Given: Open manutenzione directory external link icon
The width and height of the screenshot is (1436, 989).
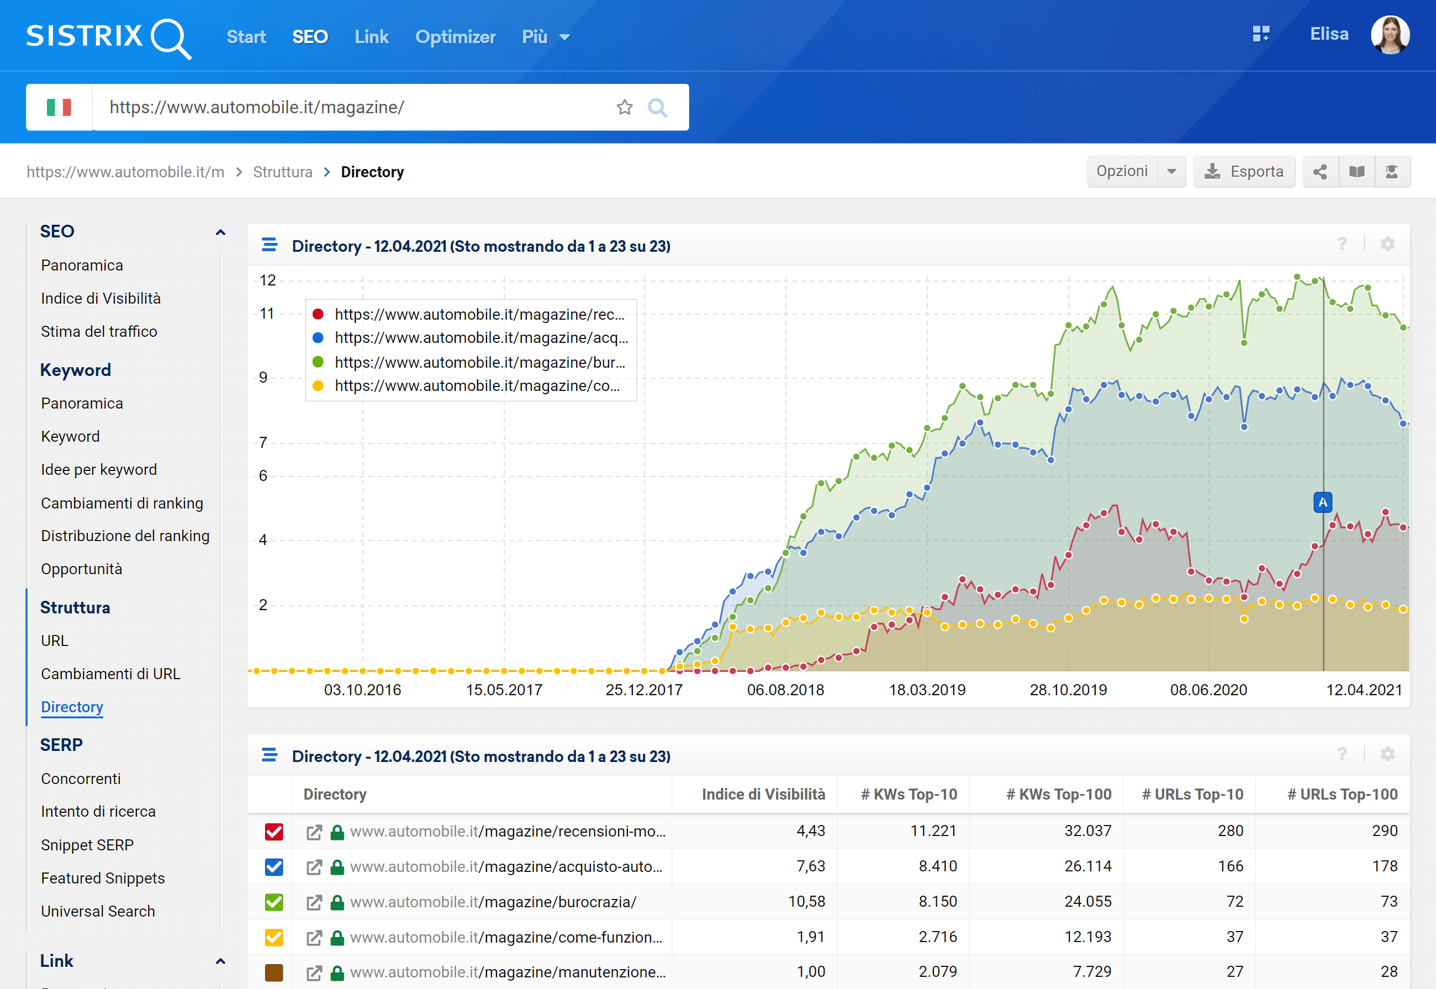Looking at the screenshot, I should (314, 973).
